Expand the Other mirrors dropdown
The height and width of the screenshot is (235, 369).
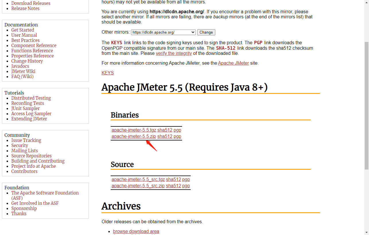coord(163,32)
